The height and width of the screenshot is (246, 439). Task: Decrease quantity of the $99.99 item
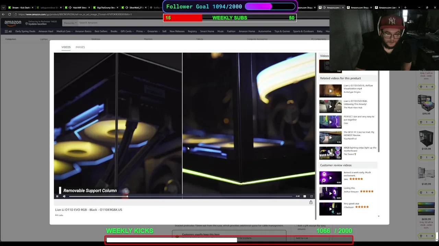pyautogui.click(x=421, y=122)
